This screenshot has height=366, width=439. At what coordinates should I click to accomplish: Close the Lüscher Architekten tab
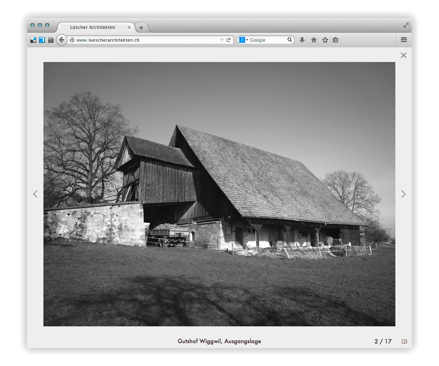[x=129, y=27]
